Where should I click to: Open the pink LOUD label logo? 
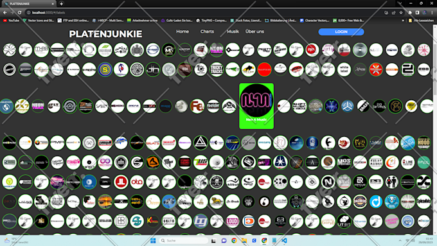click(x=233, y=221)
